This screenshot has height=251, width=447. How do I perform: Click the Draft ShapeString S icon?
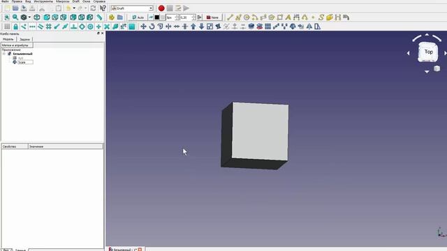321,17
